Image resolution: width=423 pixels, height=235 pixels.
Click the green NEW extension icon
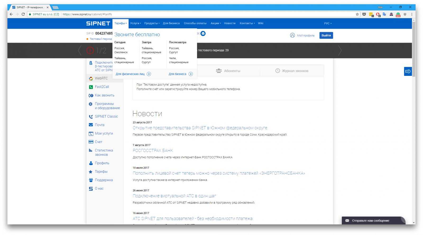pos(398,14)
